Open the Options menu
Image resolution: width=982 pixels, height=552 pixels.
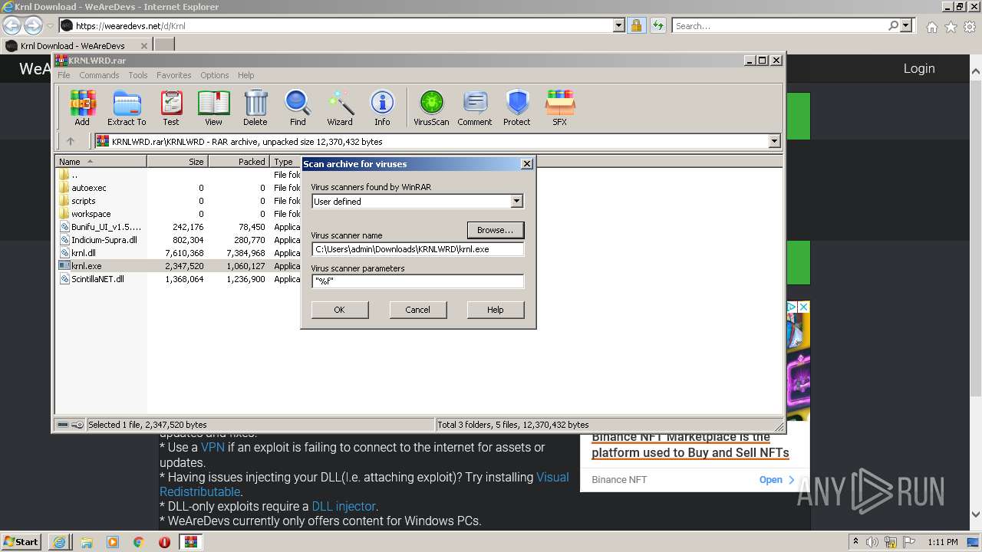coord(215,75)
